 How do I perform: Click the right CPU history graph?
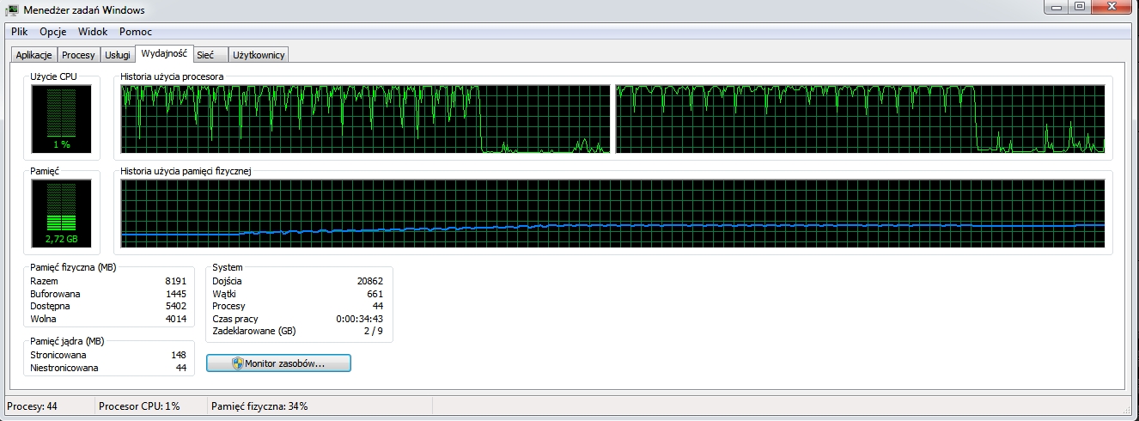pyautogui.click(x=860, y=119)
